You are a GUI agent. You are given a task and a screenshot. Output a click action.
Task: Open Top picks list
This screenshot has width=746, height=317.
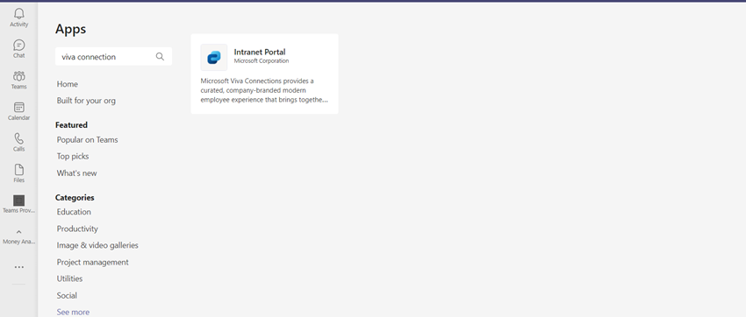coord(73,156)
